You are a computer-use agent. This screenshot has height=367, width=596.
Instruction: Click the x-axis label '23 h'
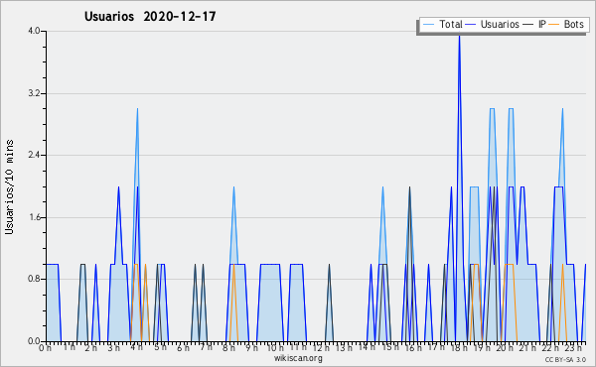click(574, 348)
